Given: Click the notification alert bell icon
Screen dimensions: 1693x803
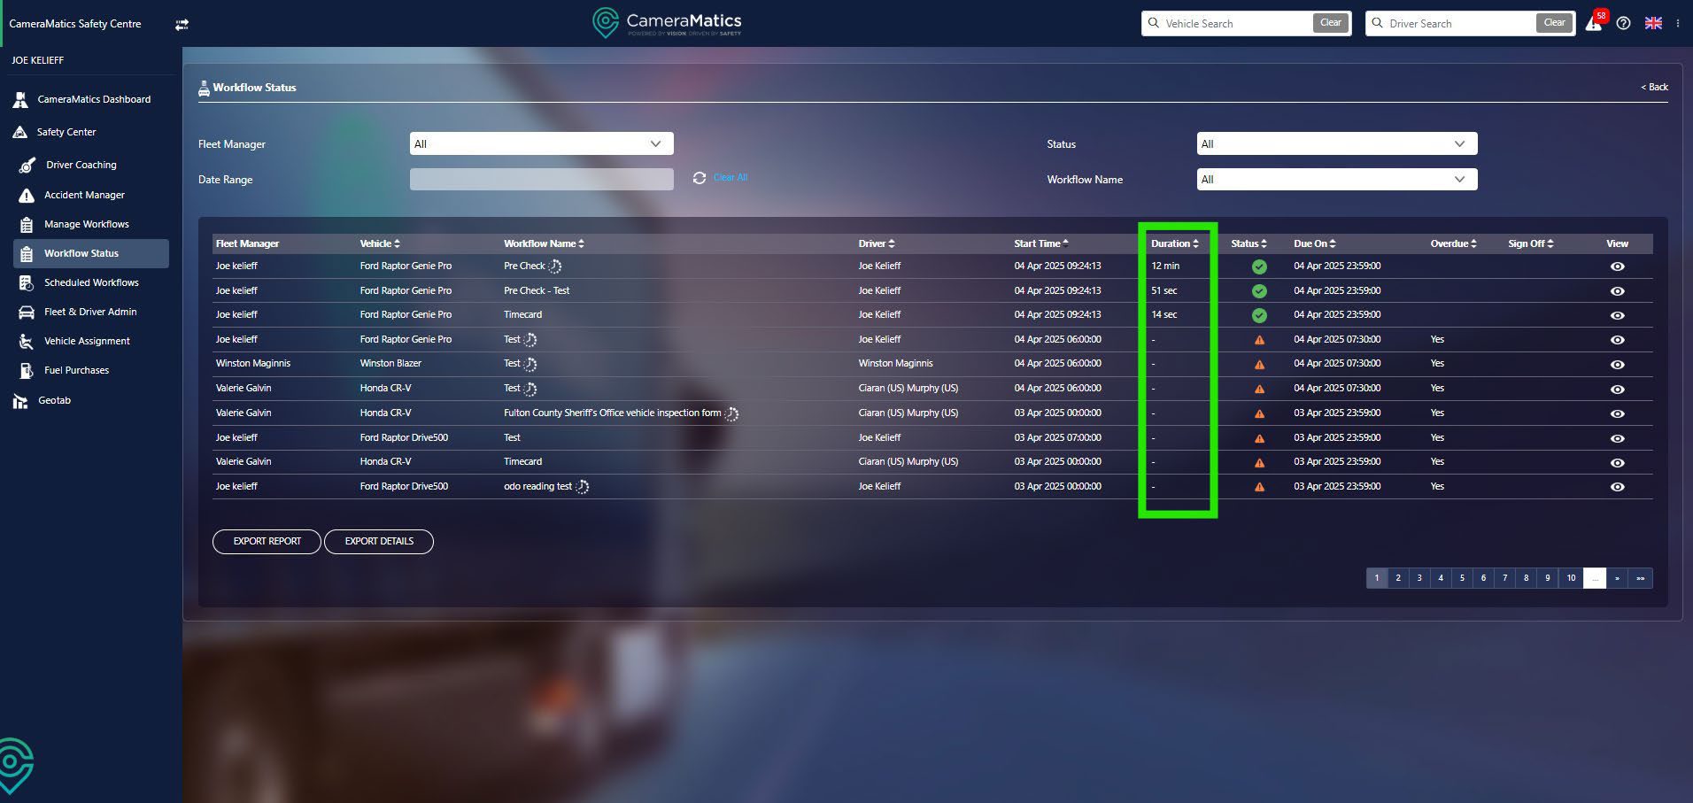Looking at the screenshot, I should pyautogui.click(x=1594, y=24).
